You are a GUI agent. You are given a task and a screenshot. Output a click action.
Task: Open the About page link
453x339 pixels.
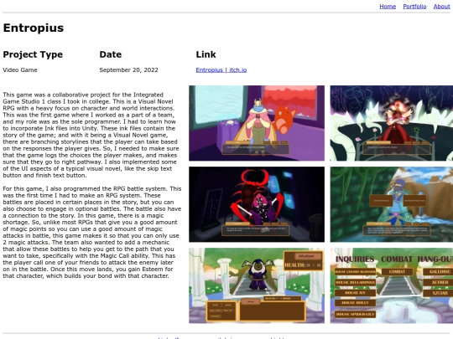click(442, 7)
